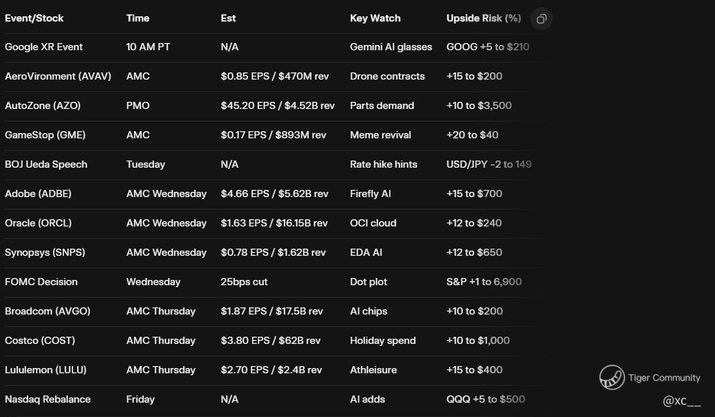Click the Adobe (ADBE) cell
The width and height of the screenshot is (715, 417).
tap(38, 194)
